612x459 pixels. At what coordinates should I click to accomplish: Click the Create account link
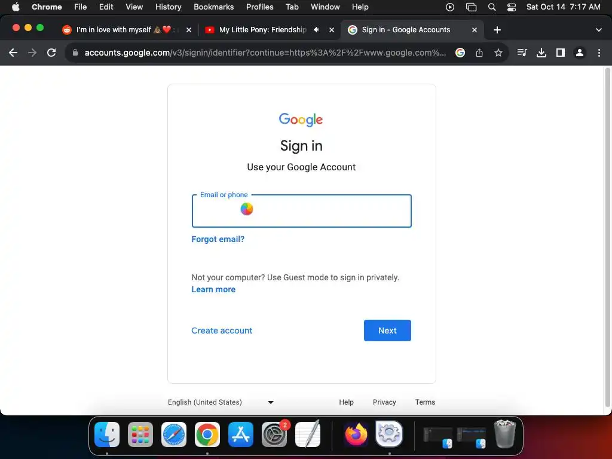222,331
